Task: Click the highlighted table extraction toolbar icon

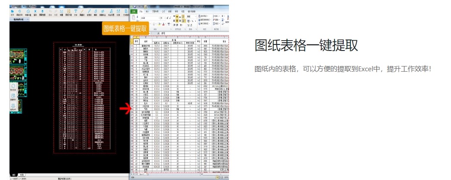Action: click(69, 13)
